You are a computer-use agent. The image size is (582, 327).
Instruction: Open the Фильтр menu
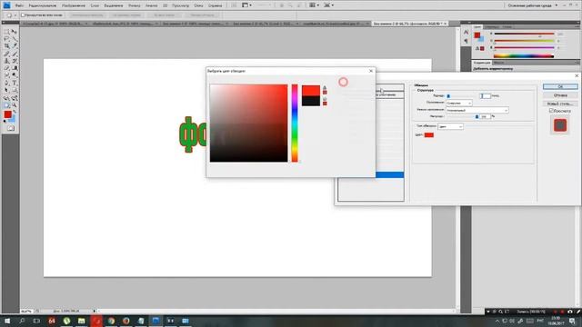tap(135, 5)
